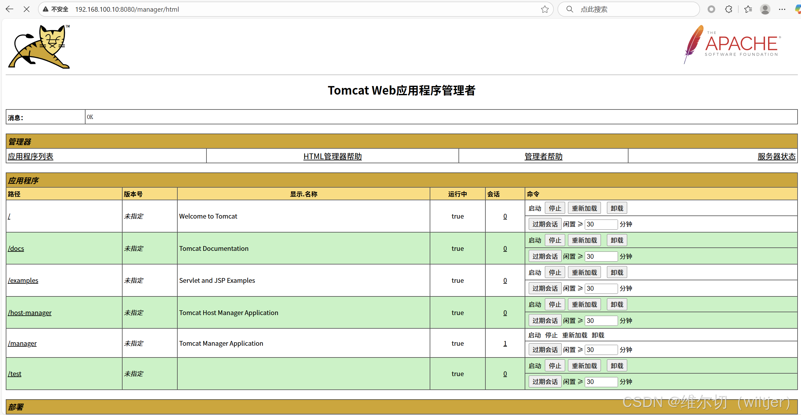Open the /manager application link
801x415 pixels.
point(22,343)
